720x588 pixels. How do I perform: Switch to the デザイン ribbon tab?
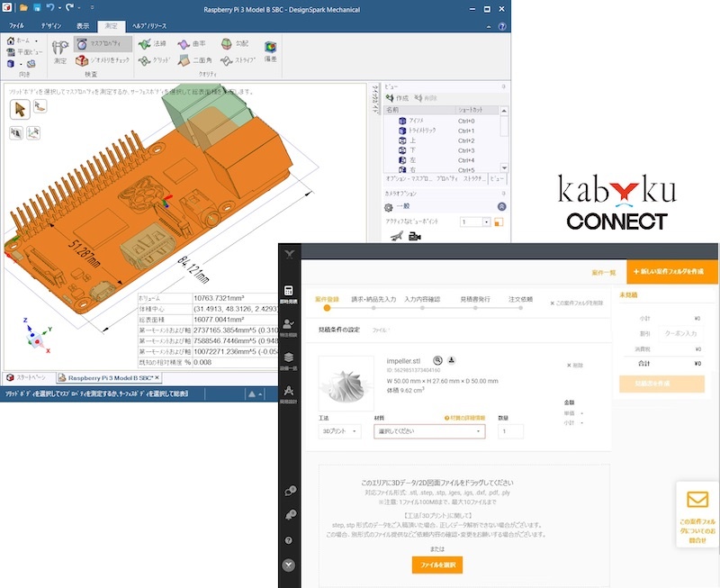click(50, 27)
